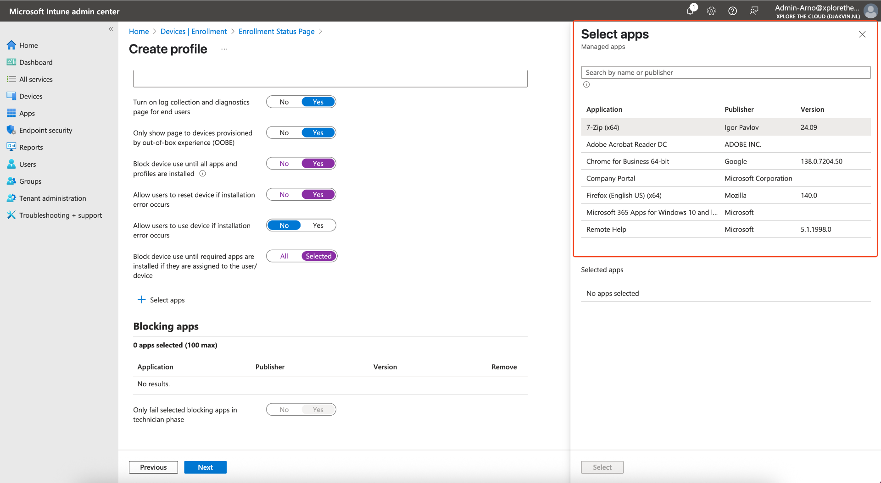Set log collection and diagnostics to No
This screenshot has width=881, height=483.
point(284,102)
